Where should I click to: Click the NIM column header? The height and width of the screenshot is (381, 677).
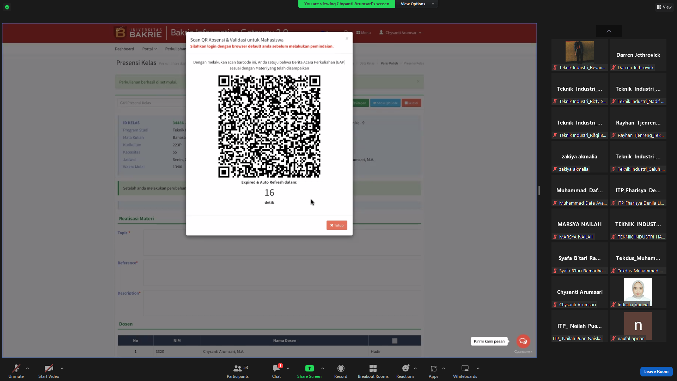177,341
